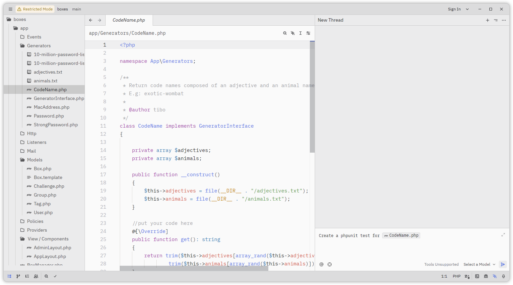
Task: Toggle the Project Panel in status bar
Action: pos(9,276)
